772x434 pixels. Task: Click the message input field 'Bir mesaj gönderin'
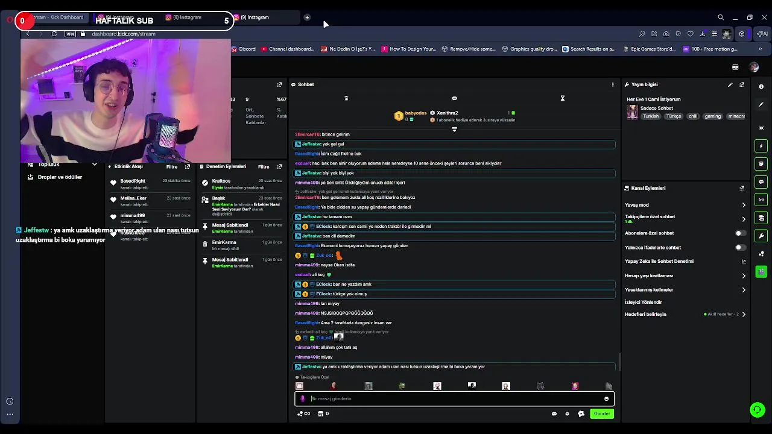(454, 398)
